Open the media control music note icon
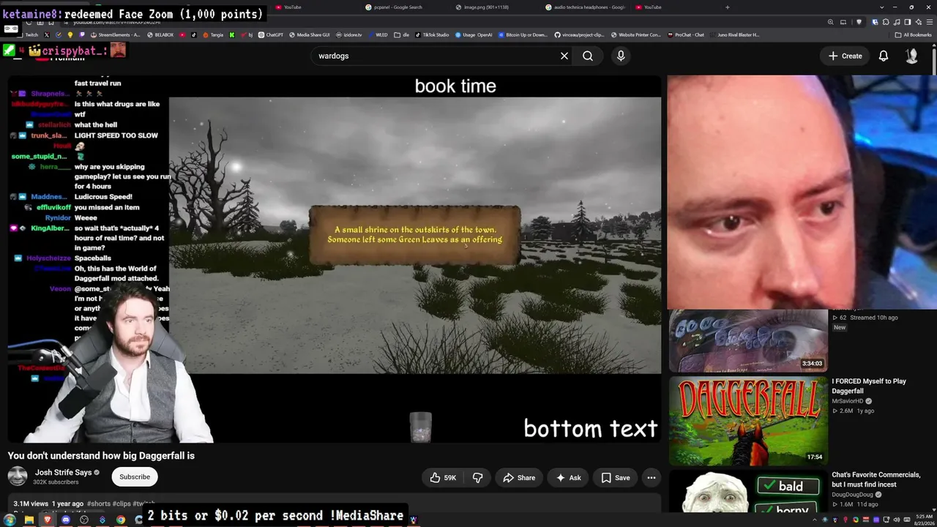 (896, 22)
